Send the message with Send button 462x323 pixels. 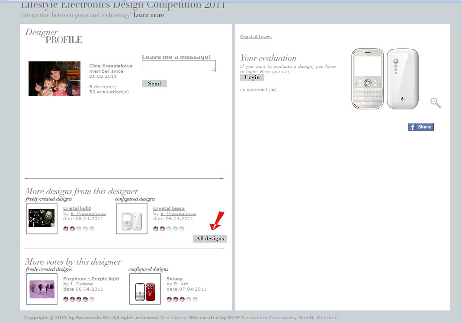(154, 83)
